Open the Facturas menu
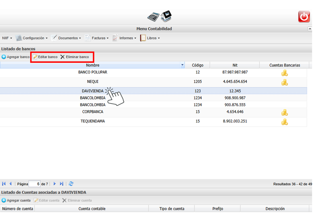313x222 pixels. point(97,38)
